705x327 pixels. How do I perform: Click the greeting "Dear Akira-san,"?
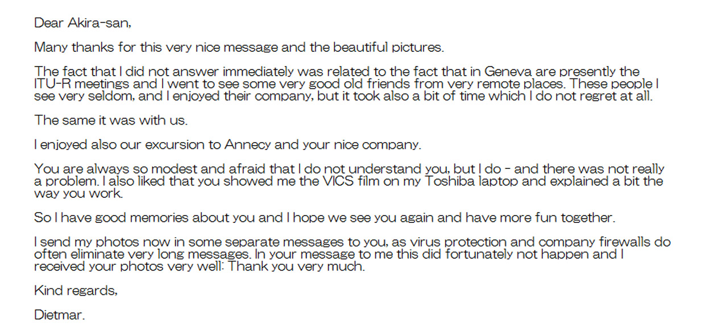pos(83,23)
